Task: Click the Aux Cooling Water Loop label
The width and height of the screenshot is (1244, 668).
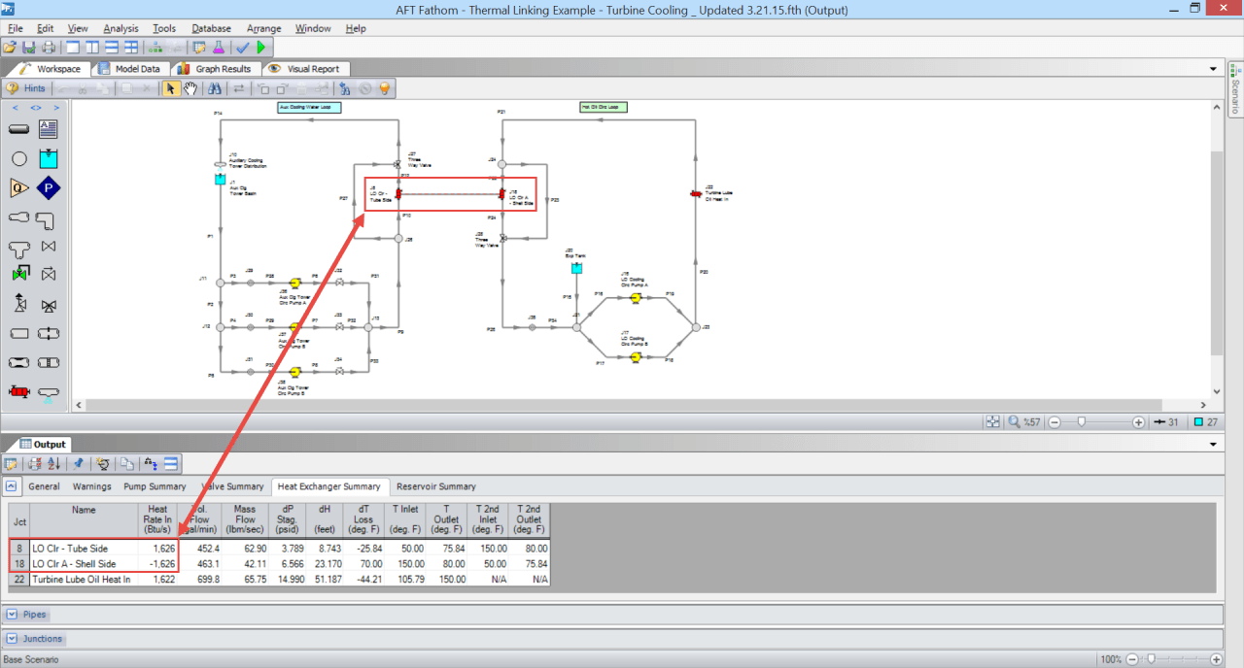Action: (309, 107)
